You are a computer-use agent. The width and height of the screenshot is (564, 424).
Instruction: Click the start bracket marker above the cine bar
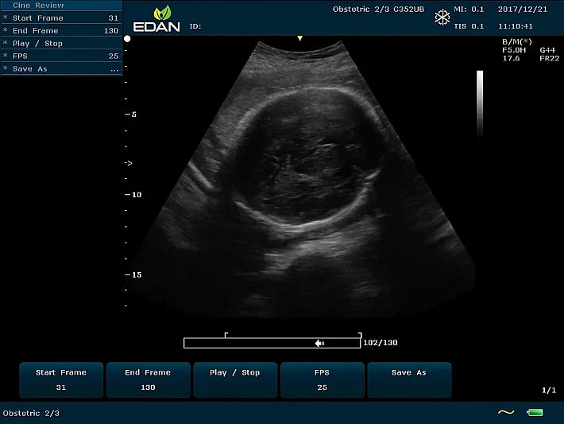pos(226,335)
